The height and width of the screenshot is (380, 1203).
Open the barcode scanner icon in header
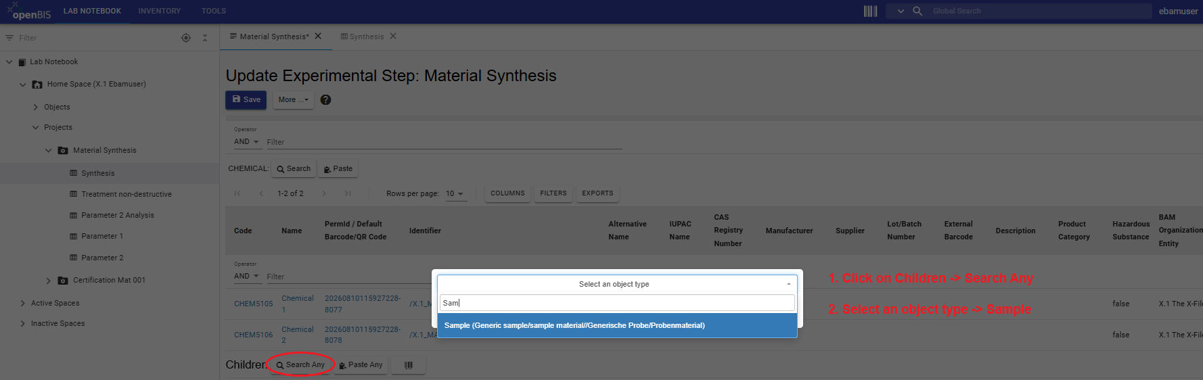pyautogui.click(x=870, y=11)
